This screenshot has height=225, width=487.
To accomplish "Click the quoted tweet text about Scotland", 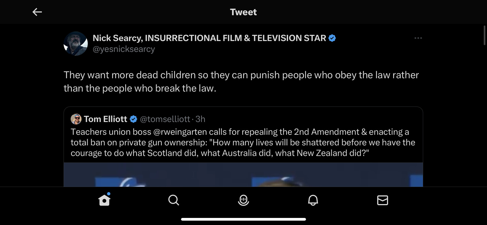I will click(243, 142).
